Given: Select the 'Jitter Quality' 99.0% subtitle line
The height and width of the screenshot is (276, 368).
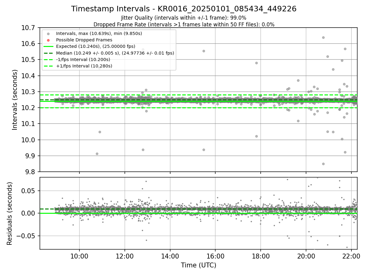Looking at the screenshot, I should point(184,18).
